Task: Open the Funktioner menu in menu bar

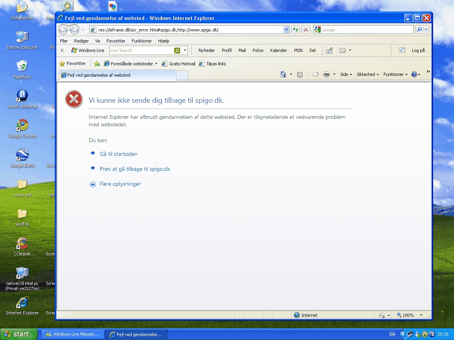Action: click(141, 41)
